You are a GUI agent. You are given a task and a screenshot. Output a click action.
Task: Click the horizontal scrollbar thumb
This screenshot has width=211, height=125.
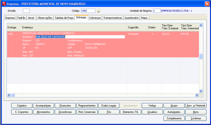point(13,95)
